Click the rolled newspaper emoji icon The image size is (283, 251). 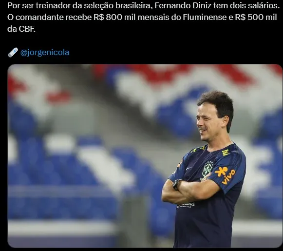tap(13, 52)
